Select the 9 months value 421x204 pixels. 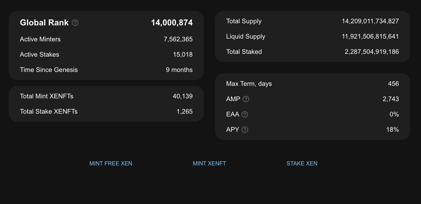coord(179,70)
